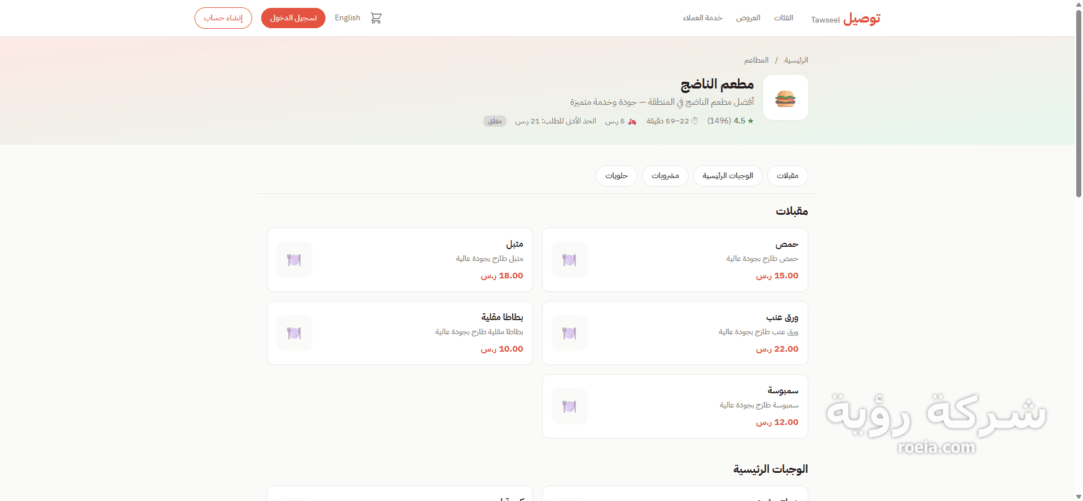Screen dimensions: 1083x501
Task: Click the ورق عنب dish placeholder image
Action: point(569,333)
